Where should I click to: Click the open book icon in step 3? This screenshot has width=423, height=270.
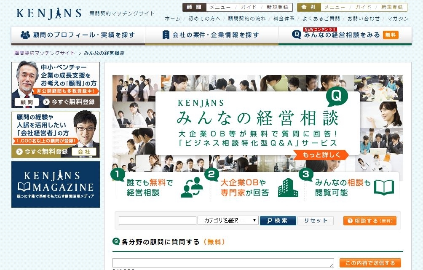coord(384,187)
